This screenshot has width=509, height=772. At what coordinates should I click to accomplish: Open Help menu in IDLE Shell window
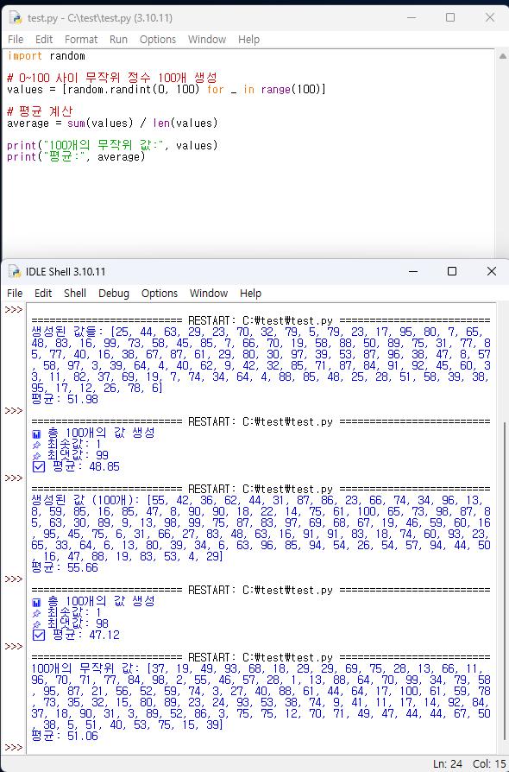point(250,294)
